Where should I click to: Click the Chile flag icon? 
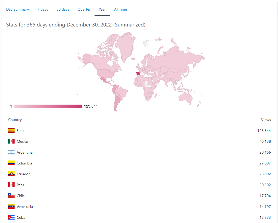pos(11,195)
